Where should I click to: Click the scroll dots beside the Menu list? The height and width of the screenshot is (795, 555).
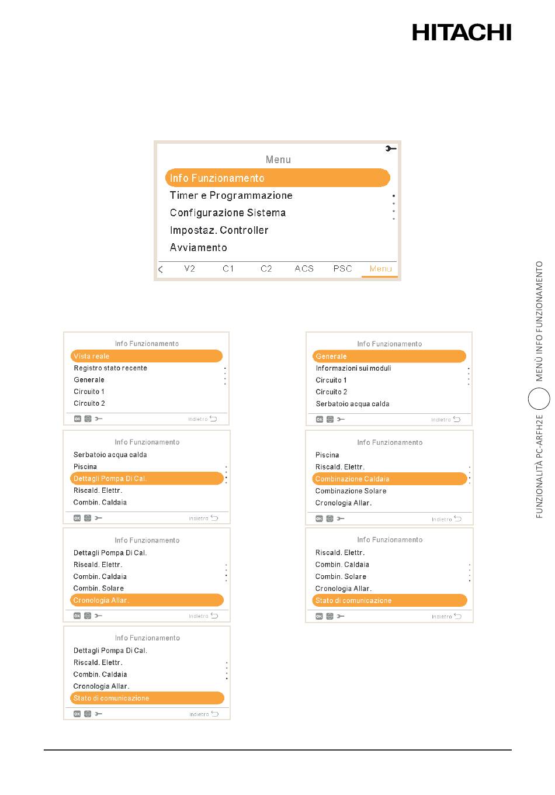pyautogui.click(x=394, y=207)
